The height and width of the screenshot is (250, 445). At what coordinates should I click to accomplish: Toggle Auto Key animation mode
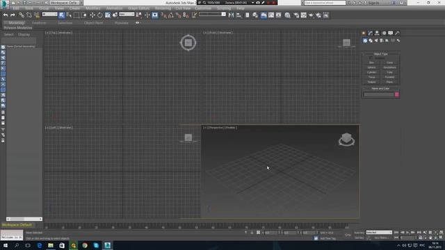(x=359, y=233)
